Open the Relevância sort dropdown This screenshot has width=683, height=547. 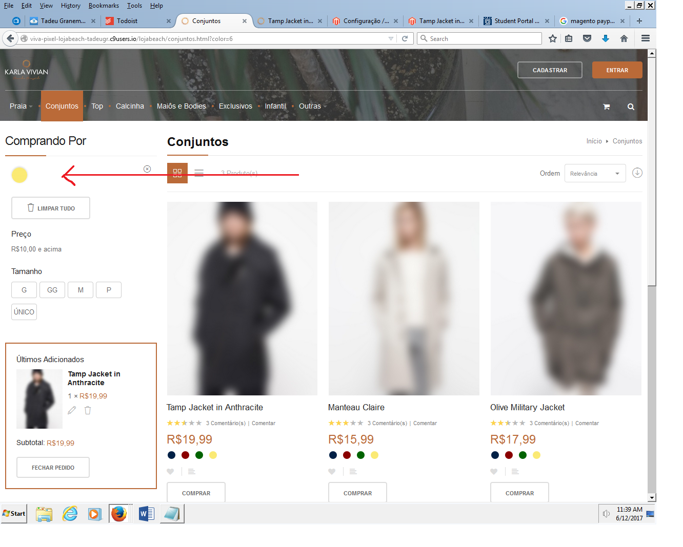[595, 174]
